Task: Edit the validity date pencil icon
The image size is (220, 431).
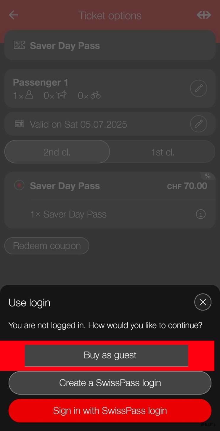Action: coord(198,124)
